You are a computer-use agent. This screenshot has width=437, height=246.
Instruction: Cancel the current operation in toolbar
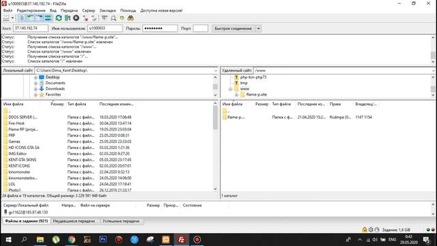(x=76, y=18)
